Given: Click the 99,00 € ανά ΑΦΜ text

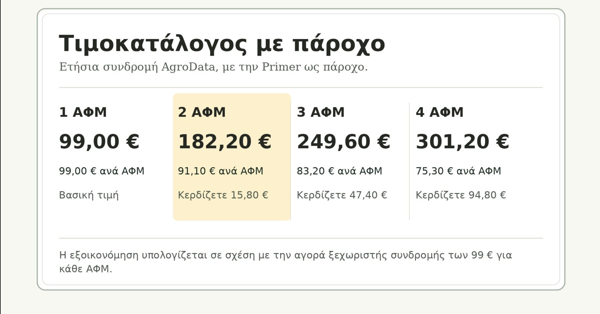Looking at the screenshot, I should coord(102,171).
